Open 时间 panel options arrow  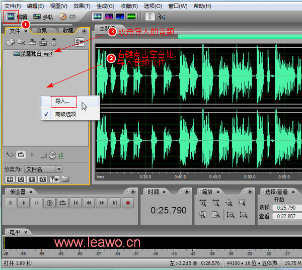point(187,192)
